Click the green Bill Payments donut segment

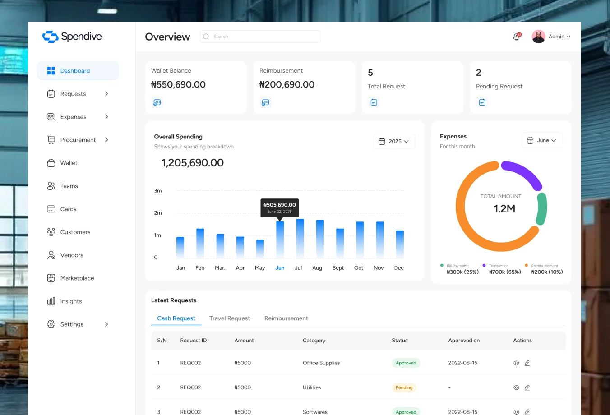click(542, 209)
